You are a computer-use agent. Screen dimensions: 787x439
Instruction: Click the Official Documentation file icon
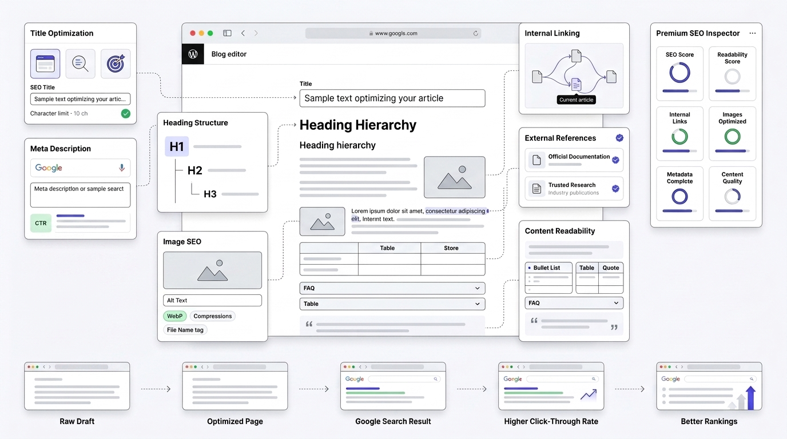pyautogui.click(x=536, y=160)
